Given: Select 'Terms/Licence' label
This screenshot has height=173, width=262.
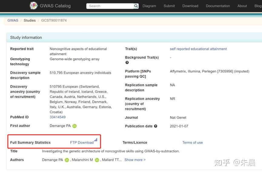Looking at the screenshot, I should point(135,143).
